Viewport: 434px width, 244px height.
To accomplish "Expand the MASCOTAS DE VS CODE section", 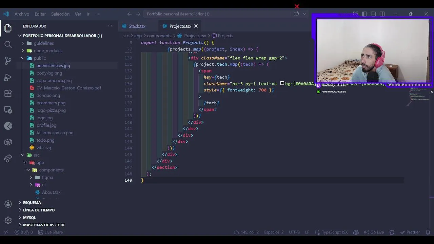I will coord(20,225).
